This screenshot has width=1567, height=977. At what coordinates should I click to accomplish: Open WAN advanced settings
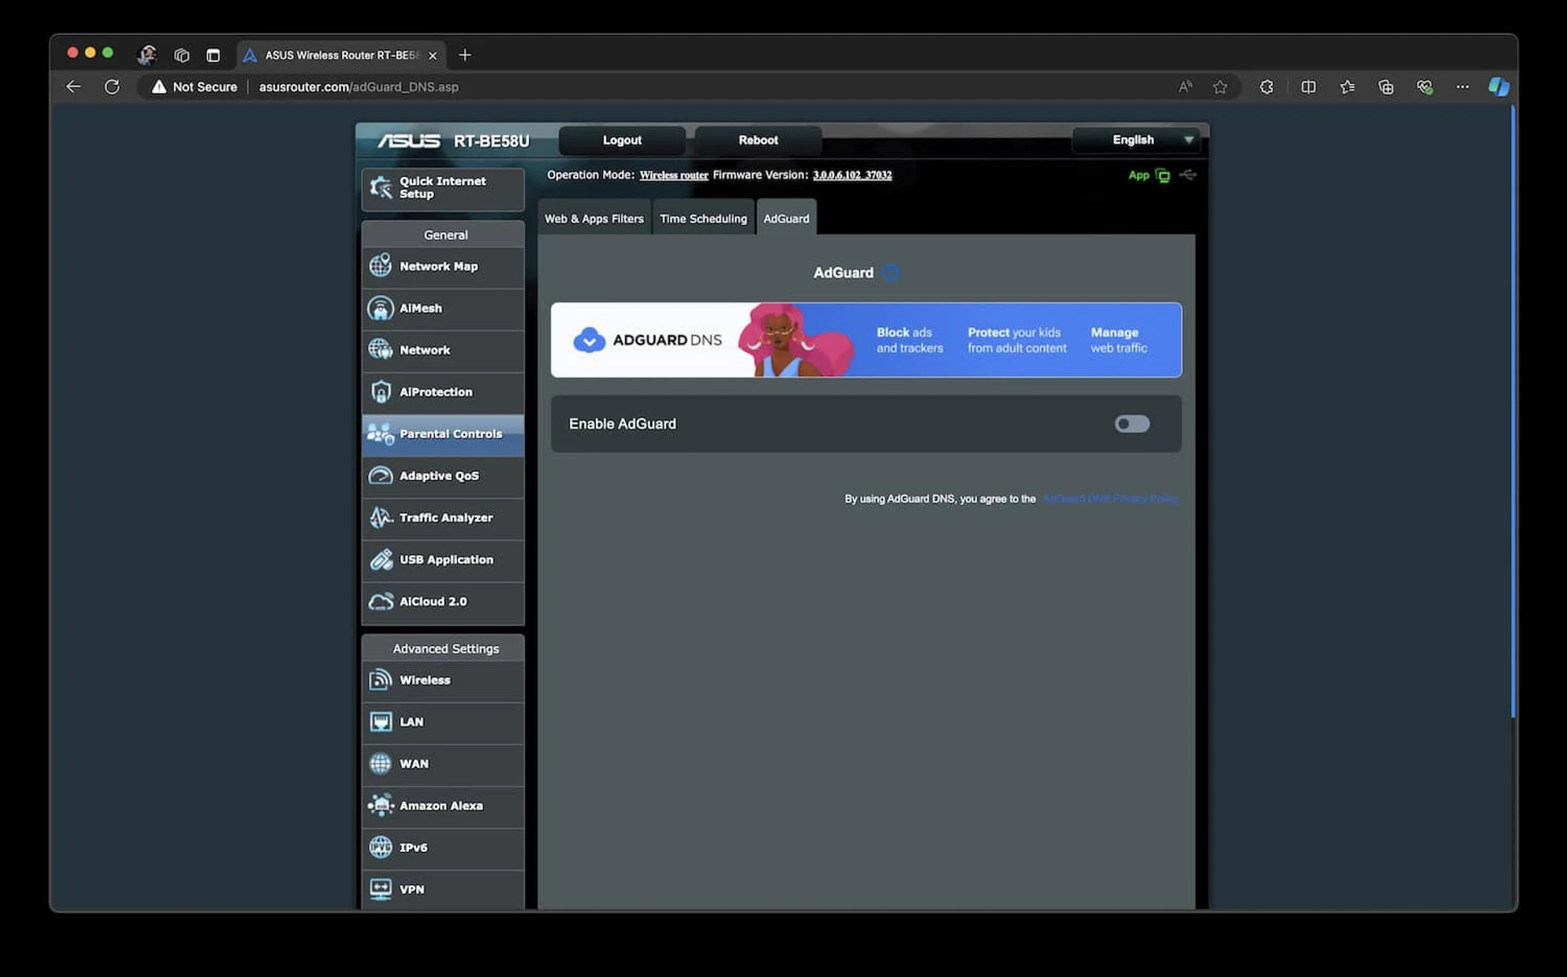(443, 764)
